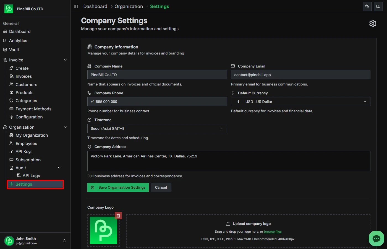Expand the John Smith account switcher

64,241
